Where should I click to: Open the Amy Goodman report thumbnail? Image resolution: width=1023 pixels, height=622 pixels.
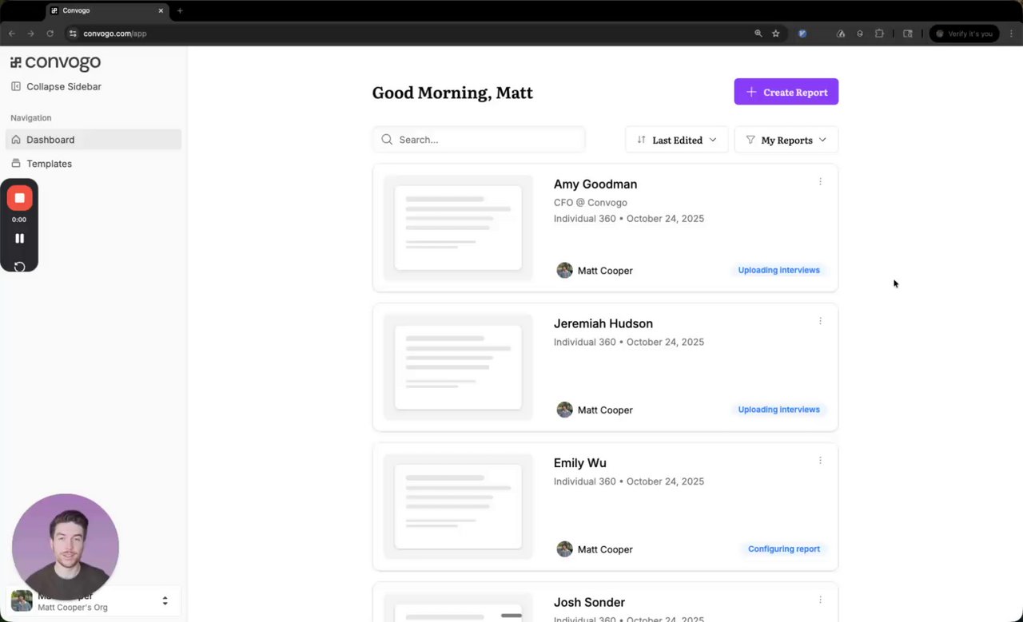(x=458, y=228)
